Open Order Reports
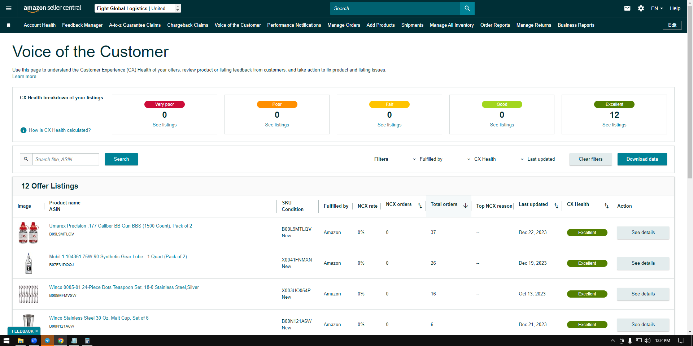 click(495, 25)
